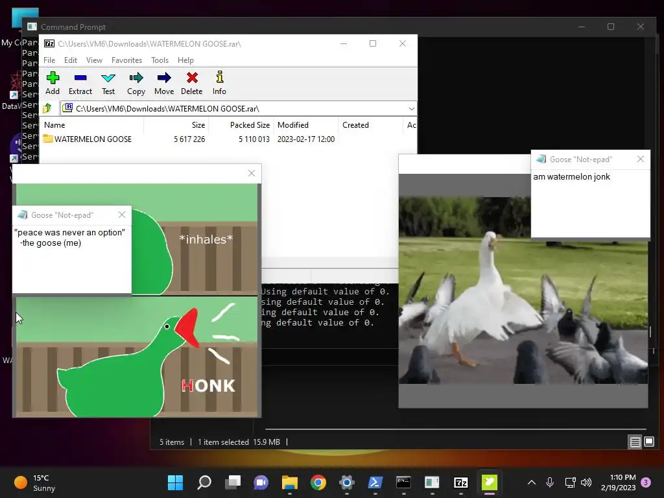Click the 2023-02-17 12:00 modified date
This screenshot has width=664, height=498.
tap(306, 139)
